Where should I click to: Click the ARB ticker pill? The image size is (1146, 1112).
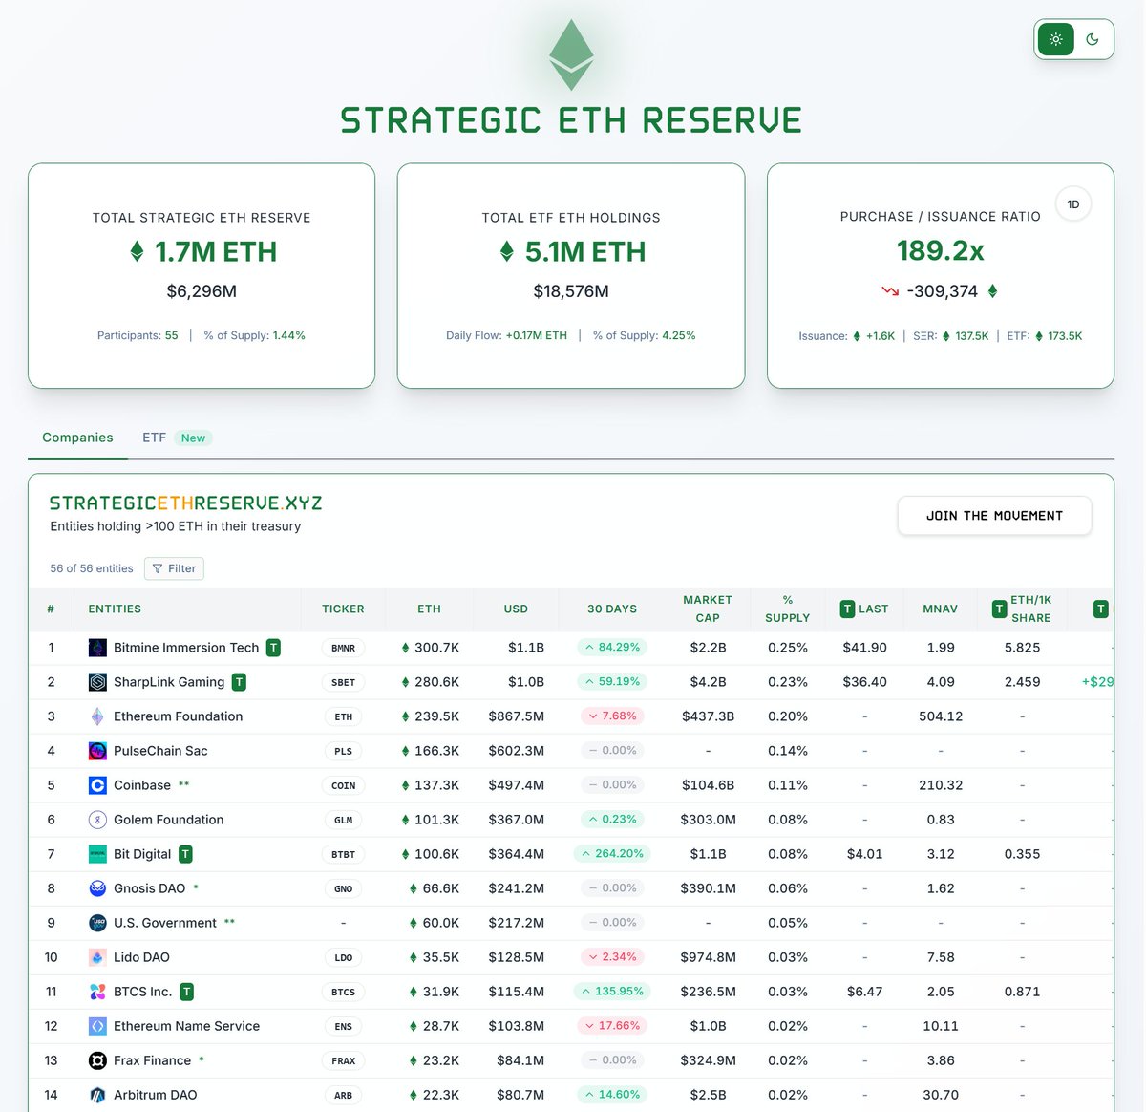coord(344,1095)
